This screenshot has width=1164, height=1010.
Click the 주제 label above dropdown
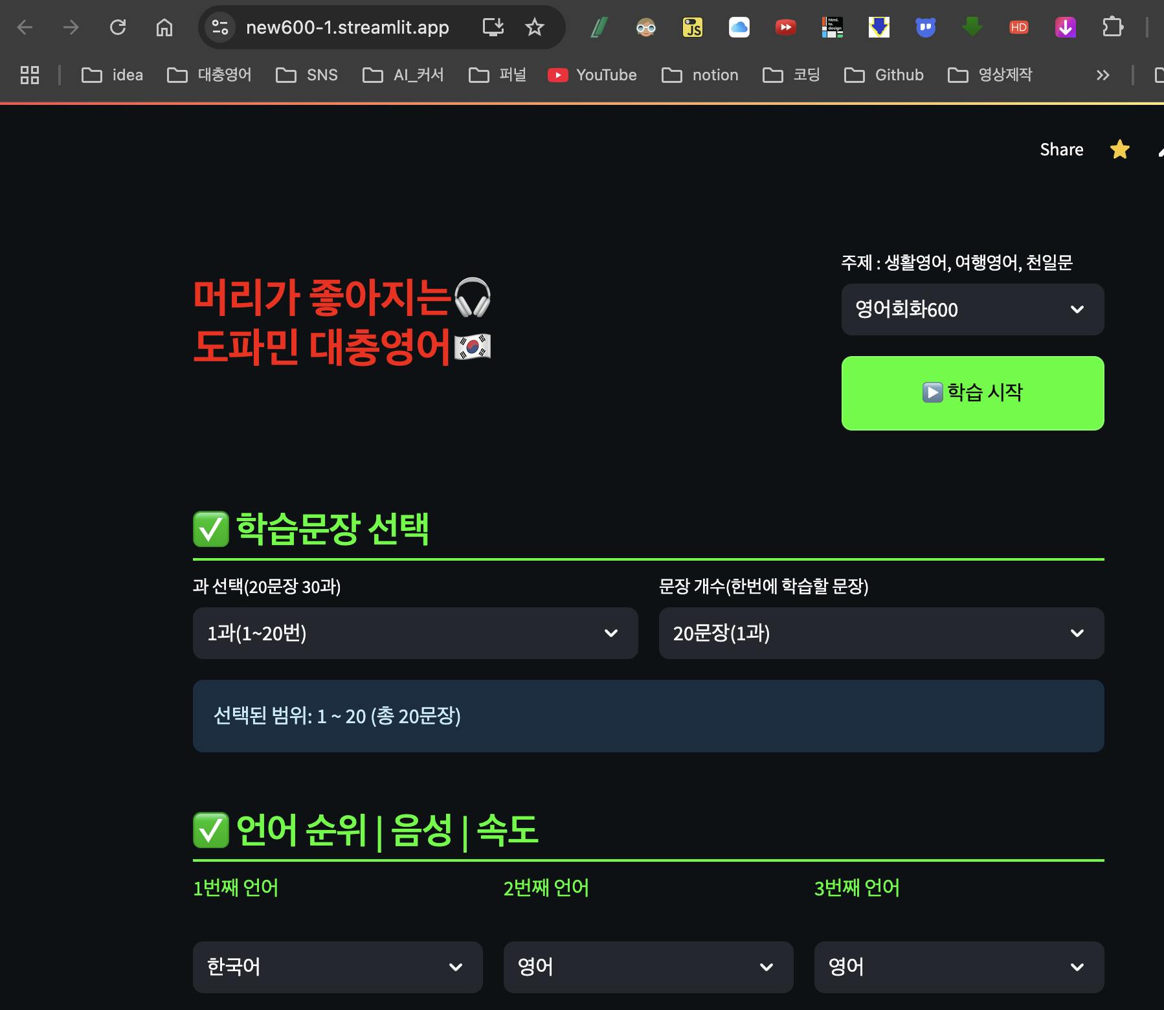pos(957,262)
